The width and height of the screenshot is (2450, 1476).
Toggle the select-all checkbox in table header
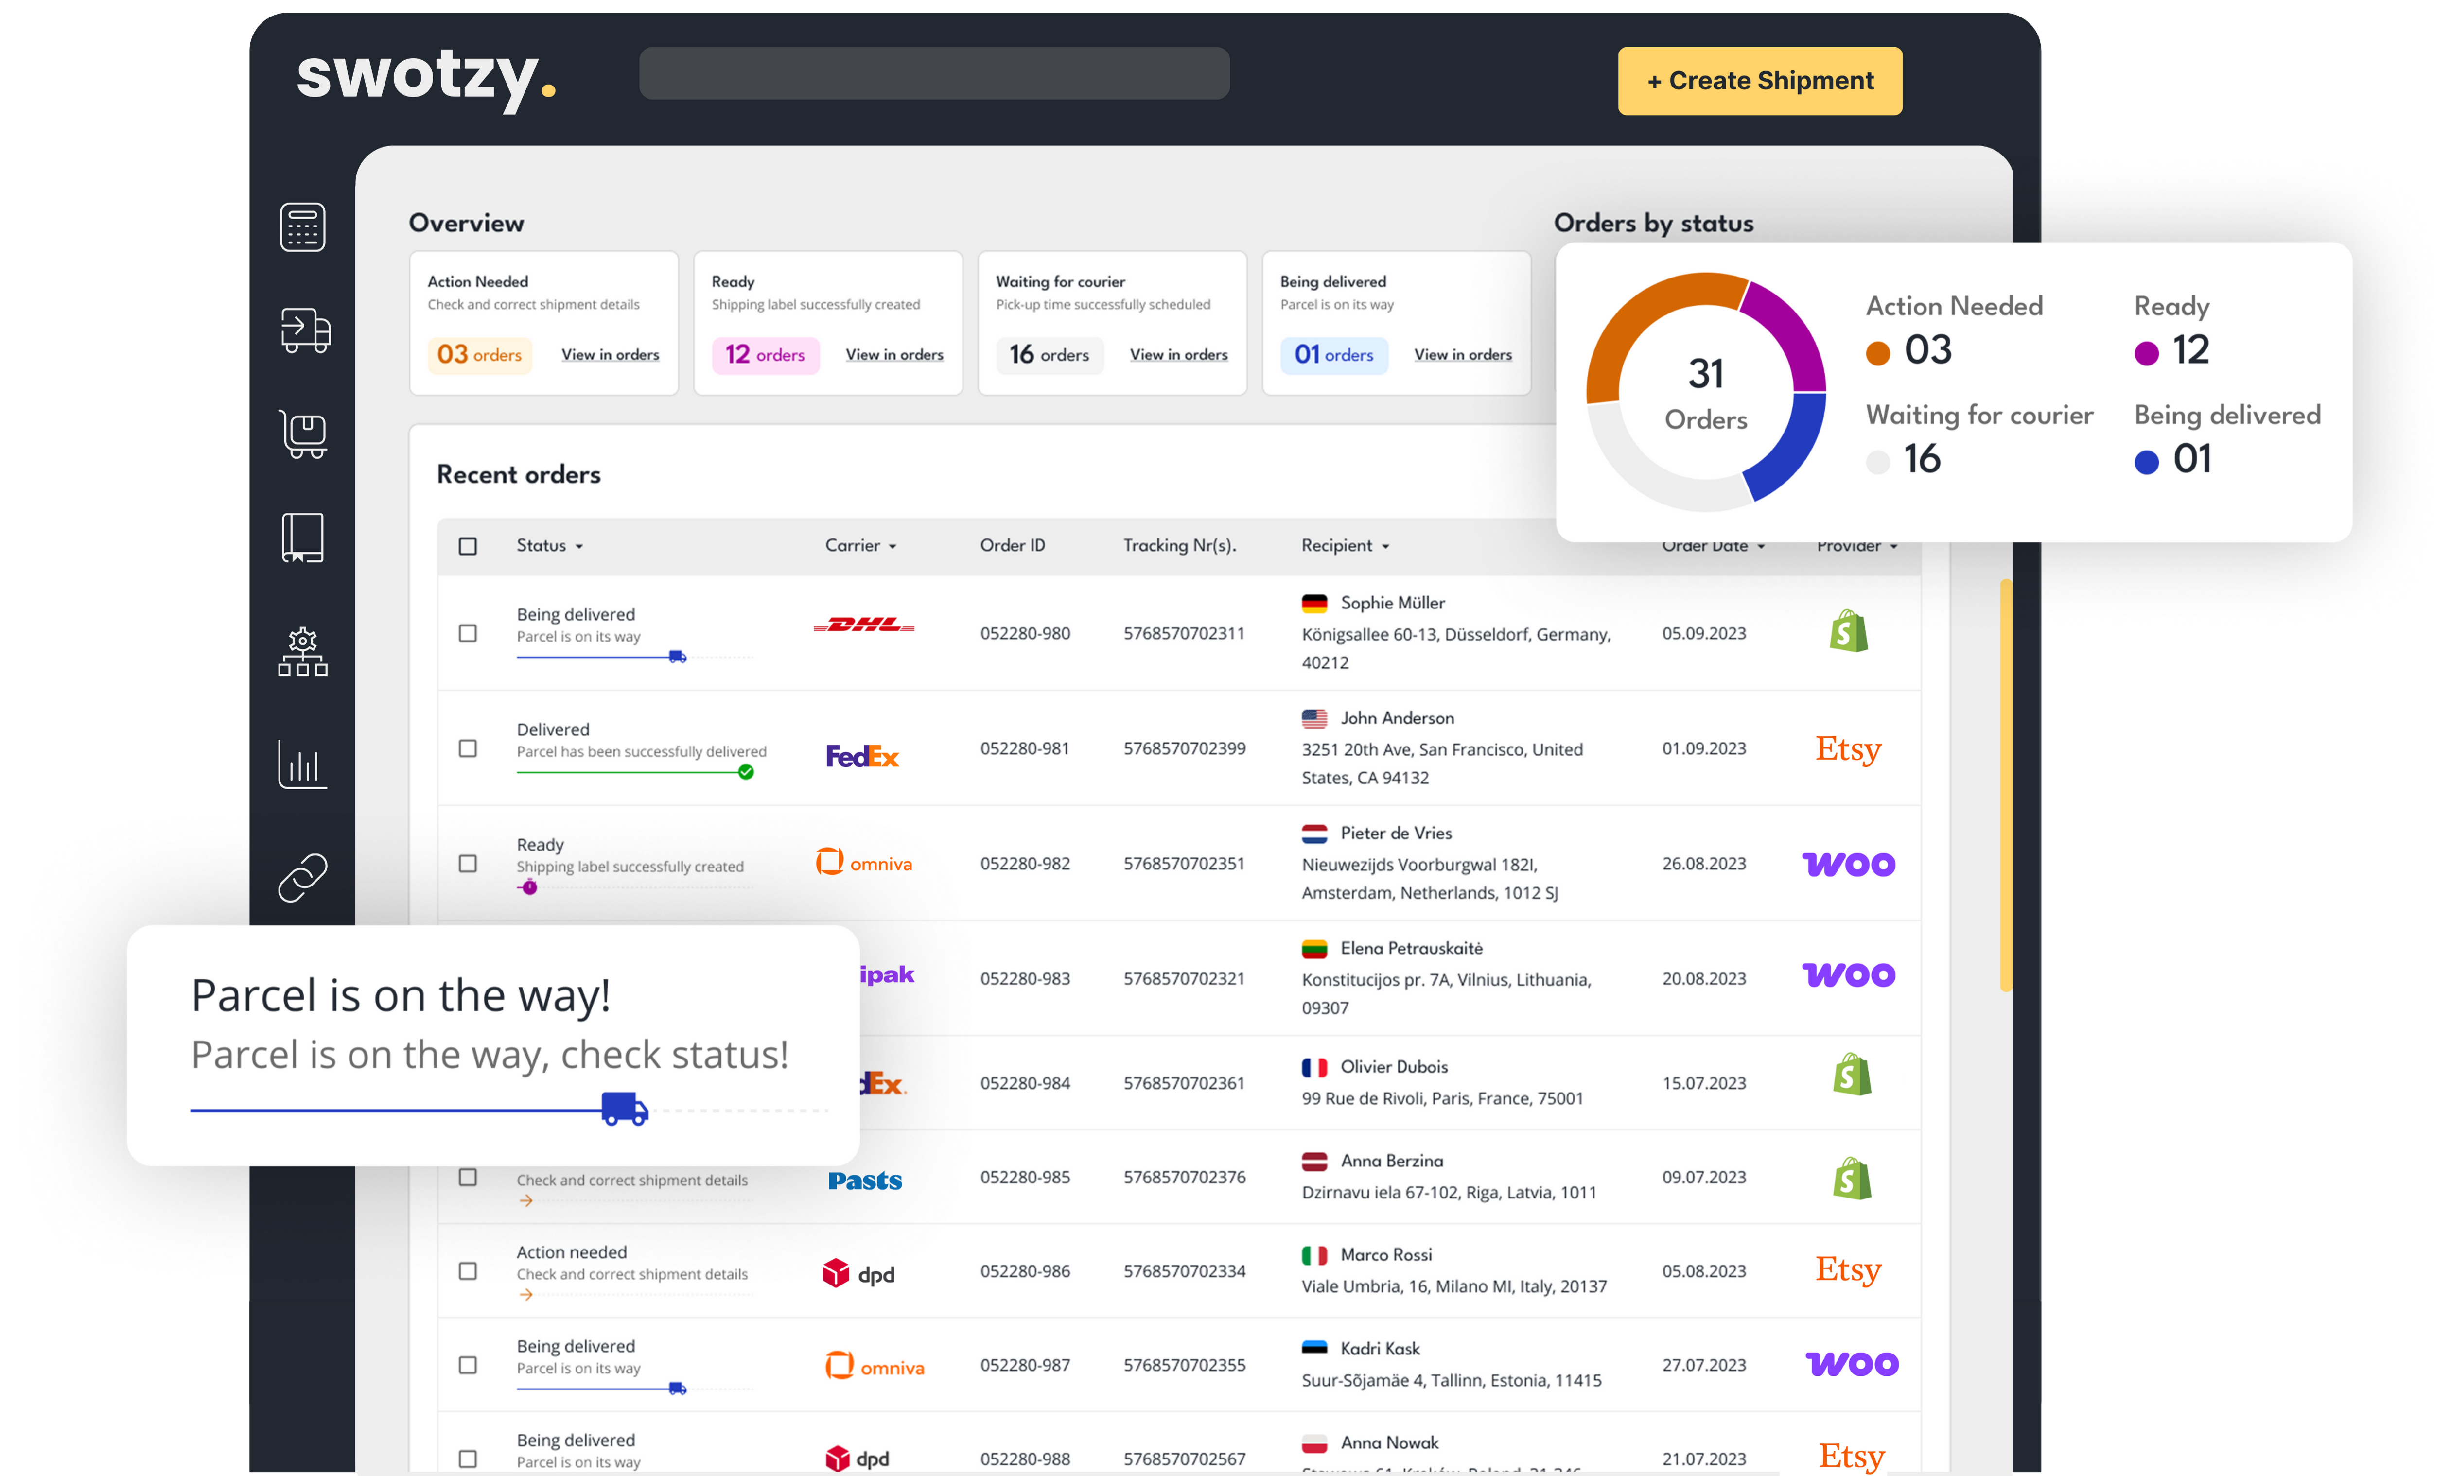coord(467,546)
